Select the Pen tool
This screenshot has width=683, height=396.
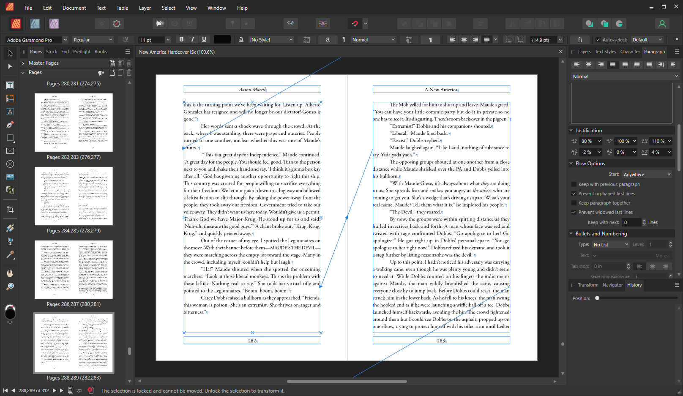point(10,125)
